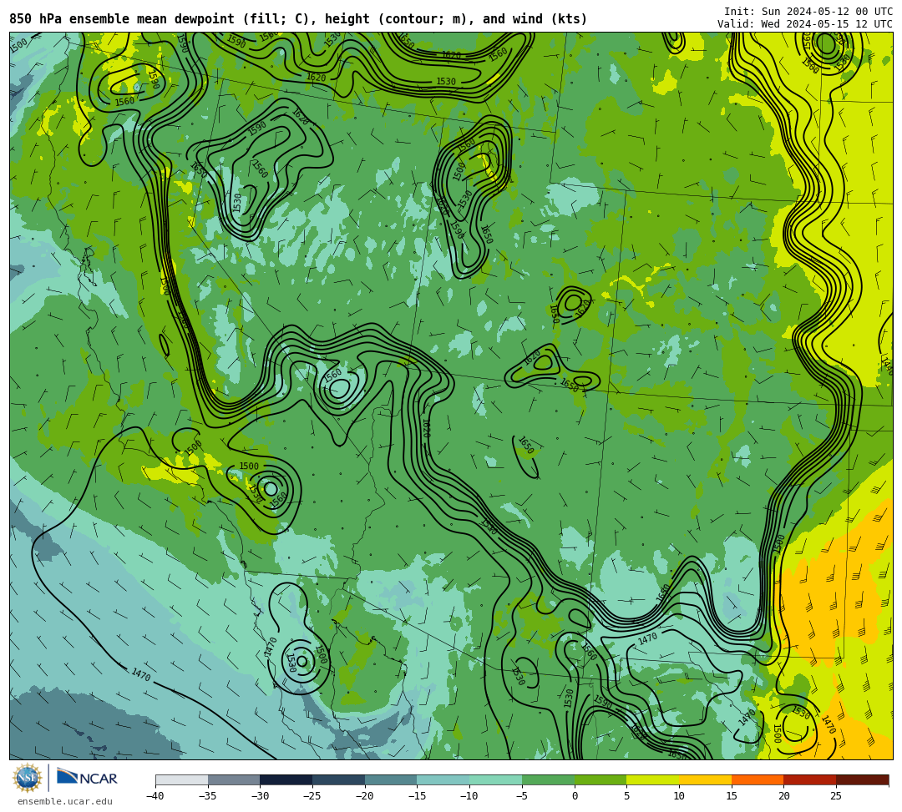The height and width of the screenshot is (812, 902).
Task: Click the 25 colorbar tick label
Action: pos(836,796)
